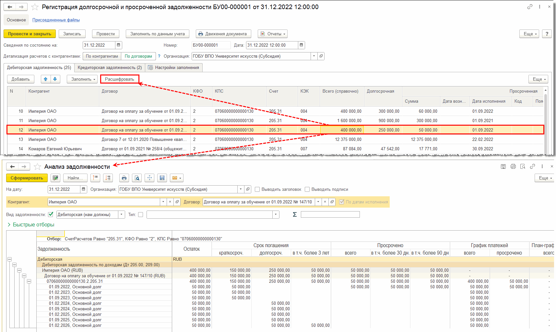Star the Регистрация долгосрочной document as favorite
The width and height of the screenshot is (556, 332).
(35, 7)
